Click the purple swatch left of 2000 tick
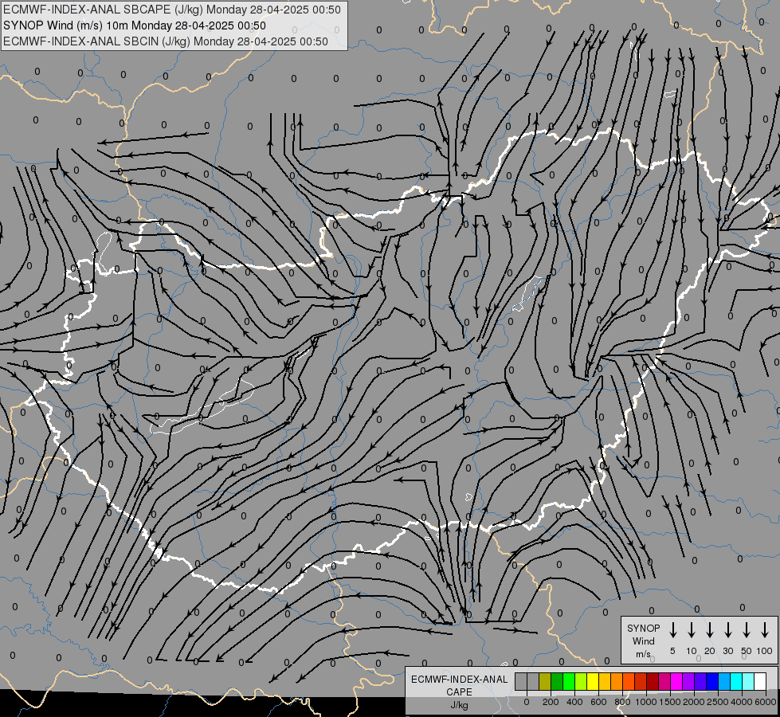Image resolution: width=780 pixels, height=717 pixels. pyautogui.click(x=688, y=681)
